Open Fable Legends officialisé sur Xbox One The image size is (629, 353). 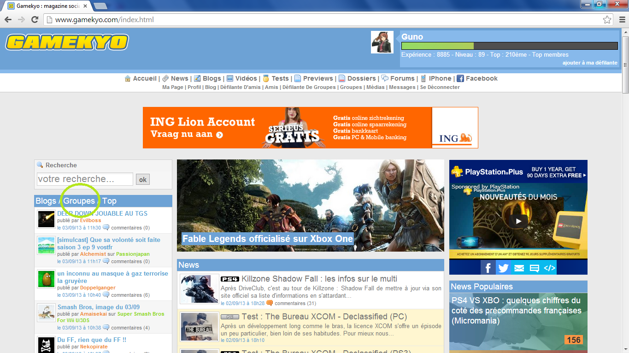pyautogui.click(x=268, y=239)
